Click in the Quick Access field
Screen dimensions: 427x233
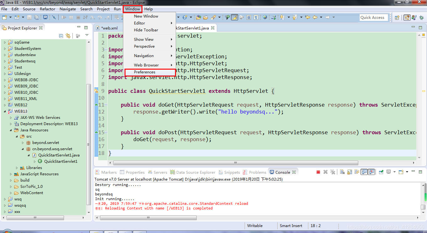(x=374, y=17)
